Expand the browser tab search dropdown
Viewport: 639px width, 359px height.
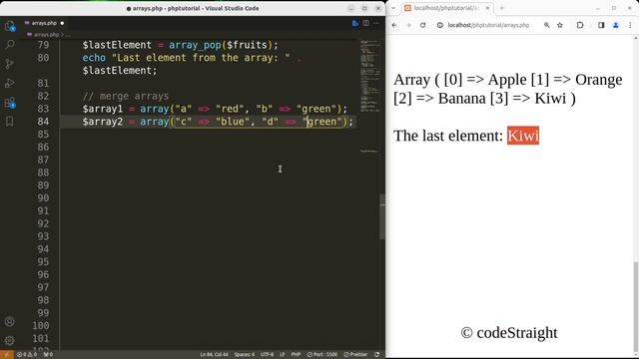(393, 8)
